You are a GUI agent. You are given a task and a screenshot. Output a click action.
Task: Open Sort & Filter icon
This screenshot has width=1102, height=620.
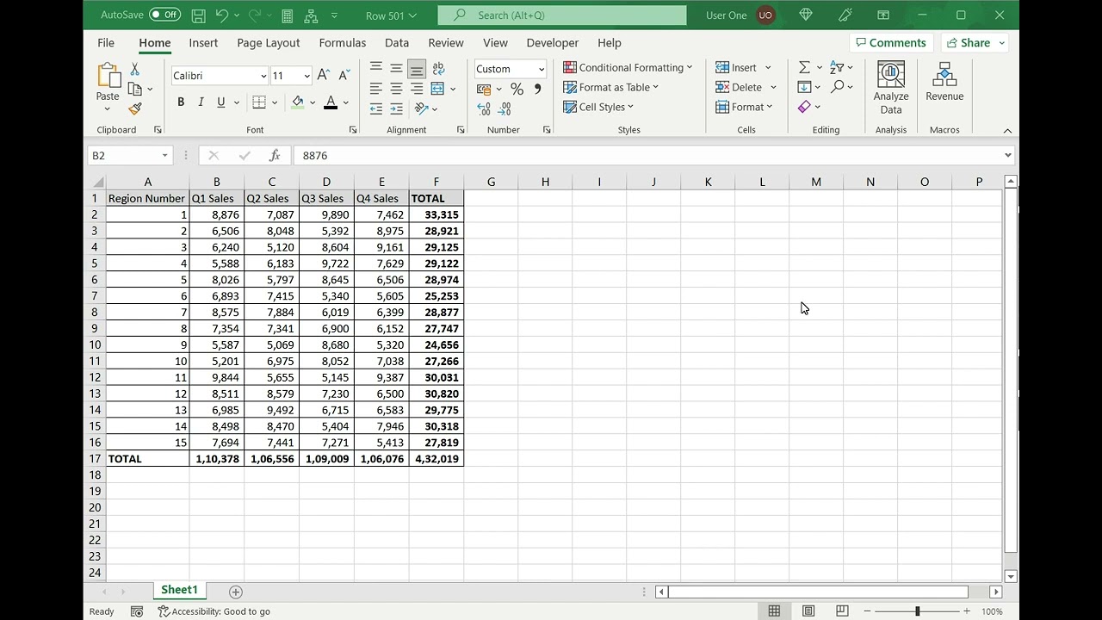point(837,67)
